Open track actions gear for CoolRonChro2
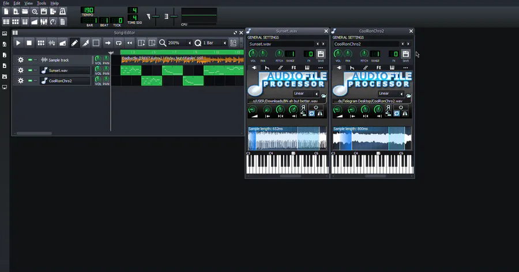Screen dimensions: 519x272 (x=21, y=81)
